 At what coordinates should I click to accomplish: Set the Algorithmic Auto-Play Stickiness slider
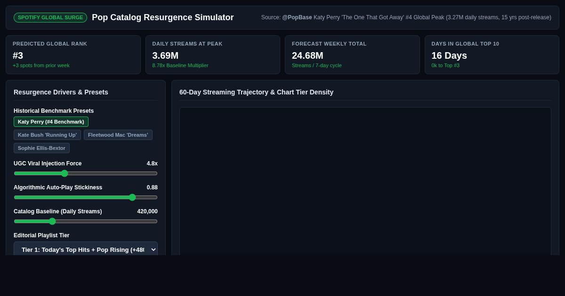tap(86, 197)
